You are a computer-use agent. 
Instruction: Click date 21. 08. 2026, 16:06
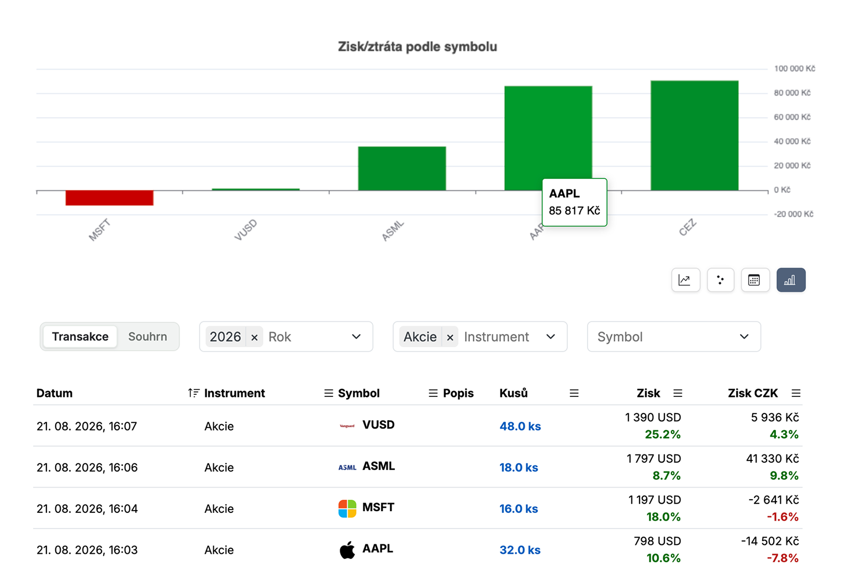pyautogui.click(x=87, y=468)
